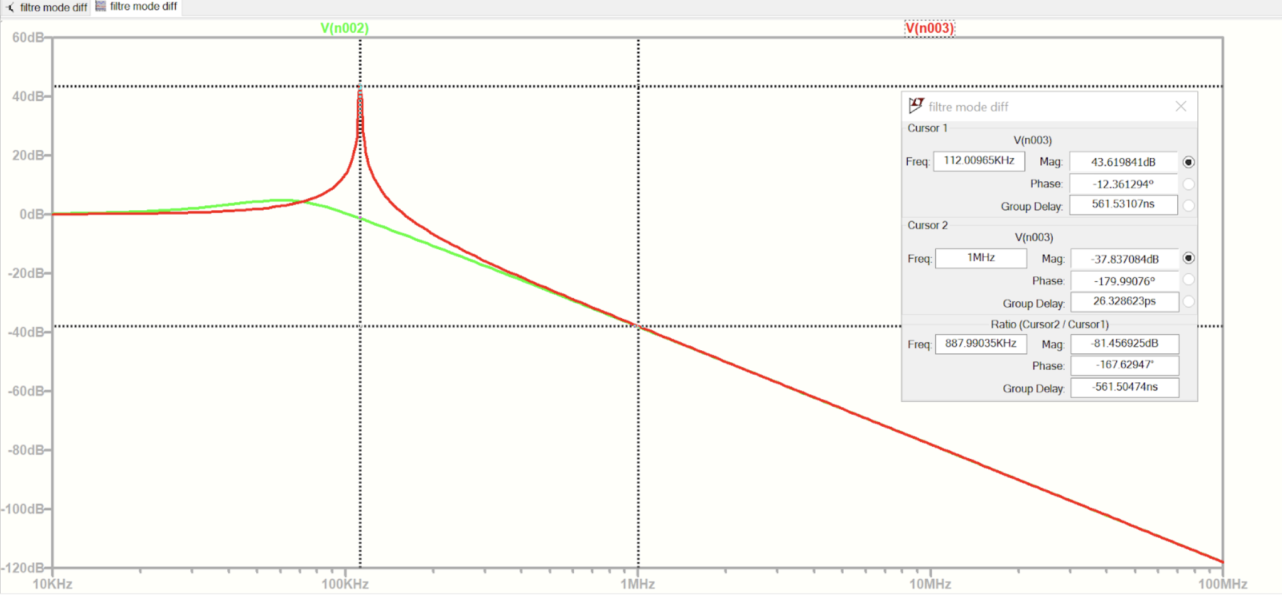Click the Cursor 1 Mag value field
This screenshot has width=1282, height=595.
pyautogui.click(x=1123, y=162)
